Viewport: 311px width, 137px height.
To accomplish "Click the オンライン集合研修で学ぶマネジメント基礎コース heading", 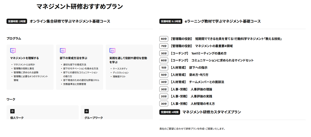I will click(x=70, y=21).
